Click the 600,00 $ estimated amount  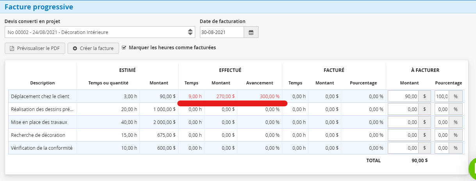coord(166,148)
